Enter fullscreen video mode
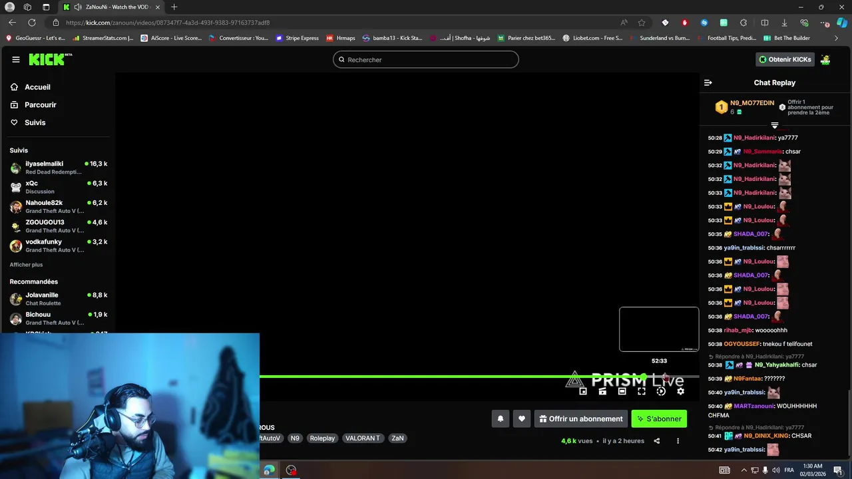This screenshot has height=479, width=852. coord(642,391)
